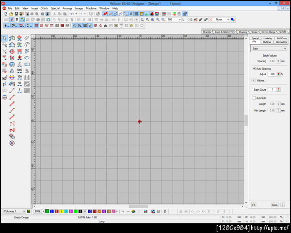
Task: Click the Open folder icon
Action: [11, 14]
